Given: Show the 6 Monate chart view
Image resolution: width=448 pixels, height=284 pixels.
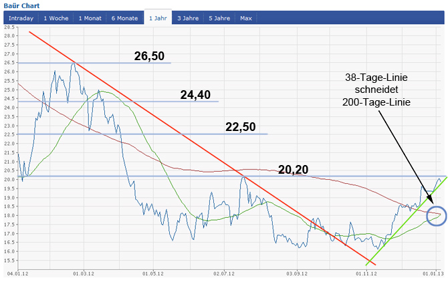Looking at the screenshot, I should click(x=125, y=18).
